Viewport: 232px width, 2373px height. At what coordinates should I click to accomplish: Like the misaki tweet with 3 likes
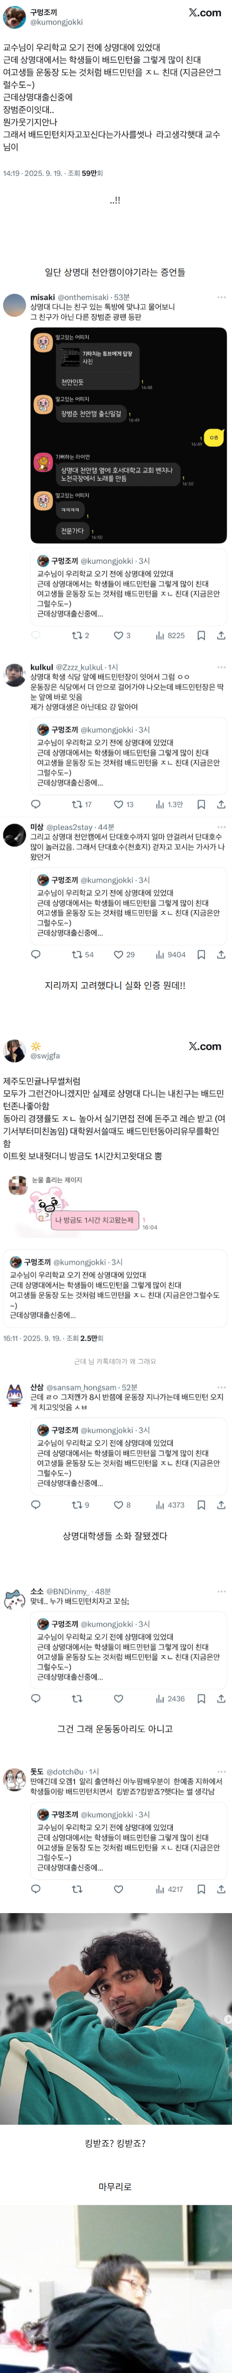[x=118, y=636]
